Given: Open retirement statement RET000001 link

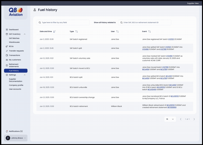Looking at the screenshot, I should [x=172, y=108].
